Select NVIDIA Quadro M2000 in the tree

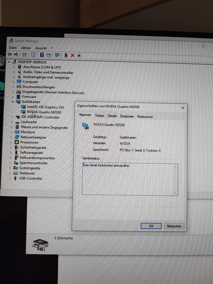click(44, 112)
